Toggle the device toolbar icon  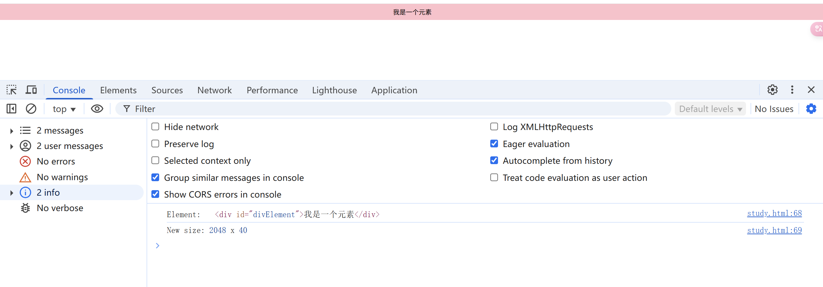(31, 90)
